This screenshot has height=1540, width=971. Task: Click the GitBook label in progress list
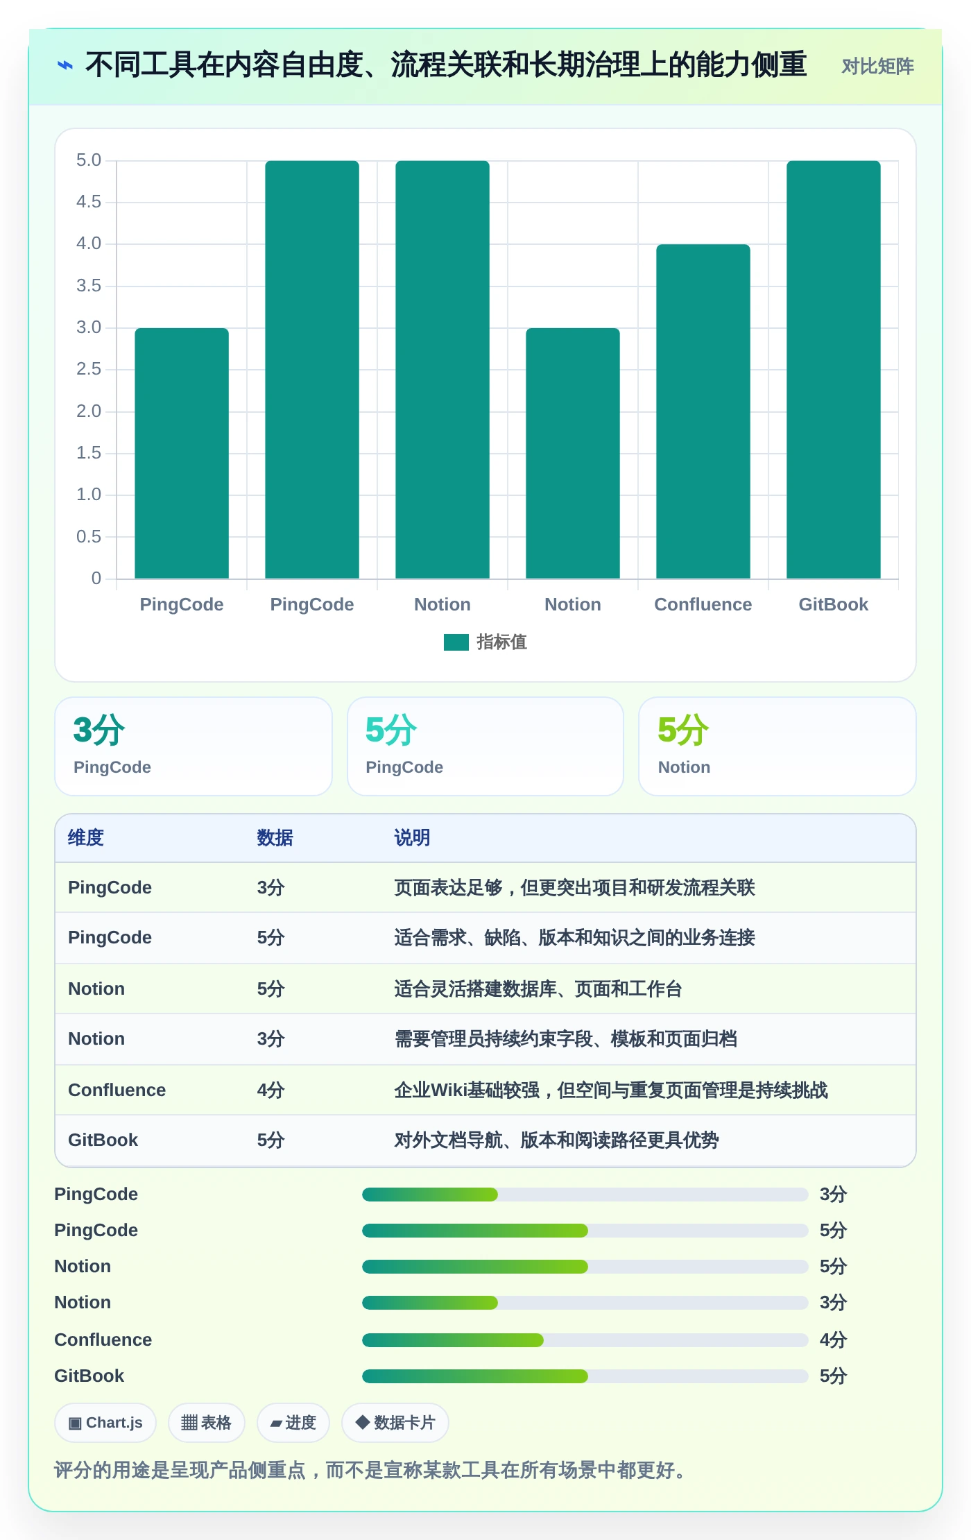[89, 1376]
